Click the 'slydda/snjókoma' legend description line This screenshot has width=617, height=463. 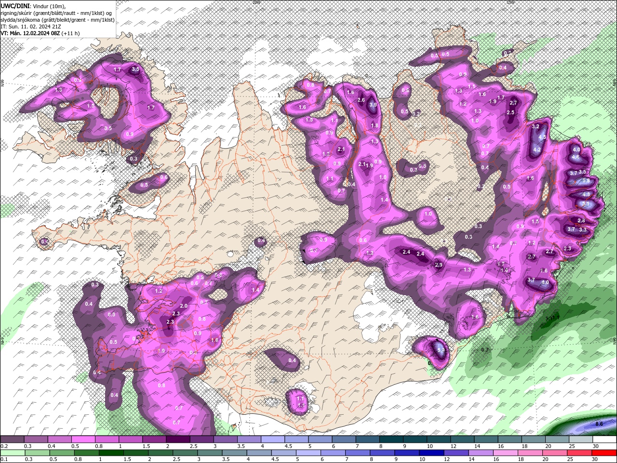pos(57,20)
